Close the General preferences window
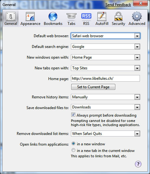Image resolution: width=150 pixels, height=174 pixels. tap(141, 3)
